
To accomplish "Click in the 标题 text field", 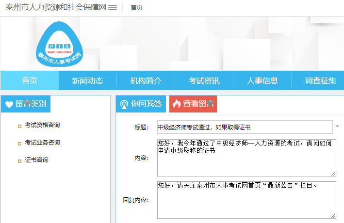I will tap(245, 127).
